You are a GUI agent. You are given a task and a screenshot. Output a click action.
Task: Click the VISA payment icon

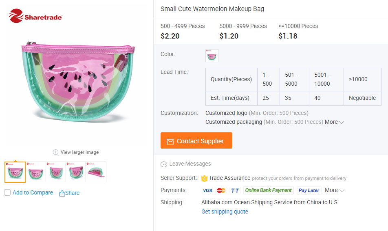click(x=207, y=190)
